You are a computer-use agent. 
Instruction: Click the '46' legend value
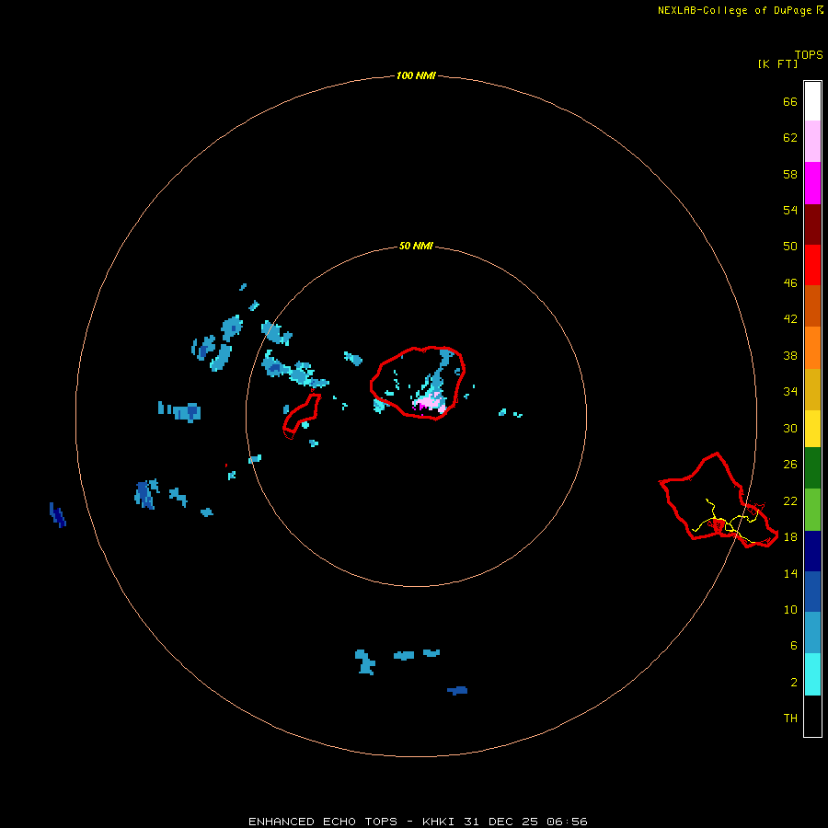coord(790,282)
